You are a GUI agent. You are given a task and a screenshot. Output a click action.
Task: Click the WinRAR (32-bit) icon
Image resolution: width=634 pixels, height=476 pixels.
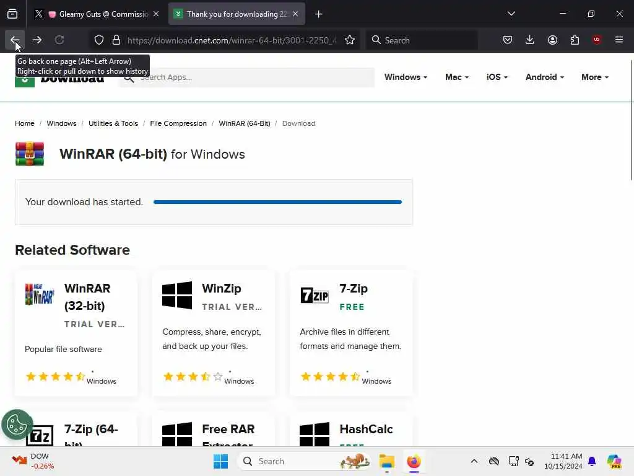tap(39, 294)
